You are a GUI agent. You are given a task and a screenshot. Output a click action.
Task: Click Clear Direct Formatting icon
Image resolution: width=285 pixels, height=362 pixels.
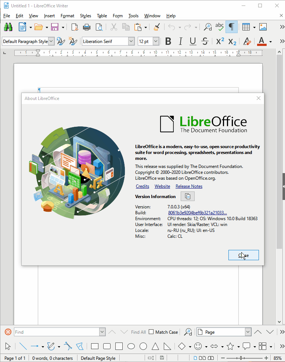coord(247,41)
